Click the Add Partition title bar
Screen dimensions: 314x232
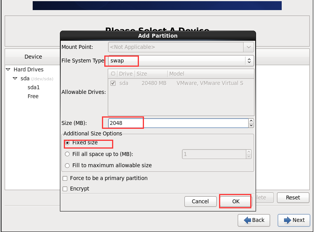pos(158,36)
